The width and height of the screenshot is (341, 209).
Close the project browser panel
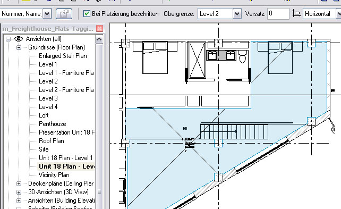[99, 29]
